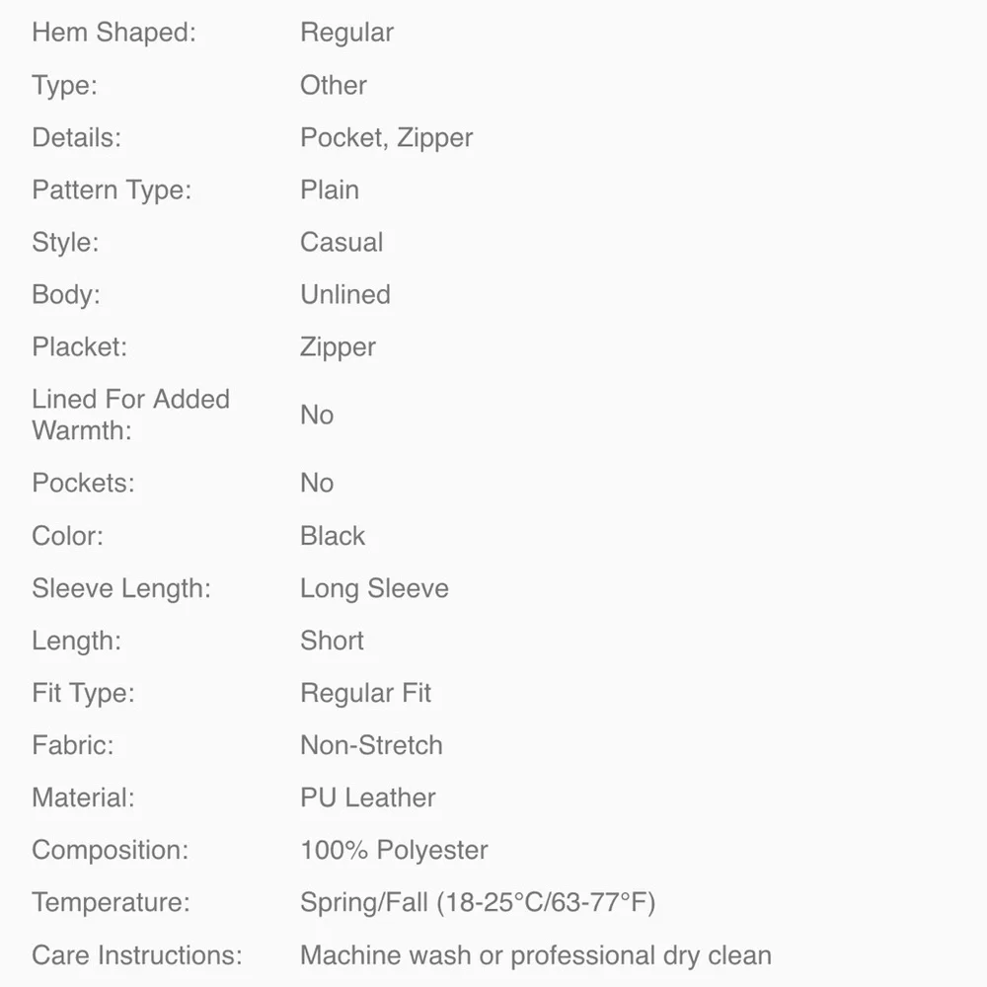Select the 'Black' color value
This screenshot has width=987, height=987.
pos(333,536)
